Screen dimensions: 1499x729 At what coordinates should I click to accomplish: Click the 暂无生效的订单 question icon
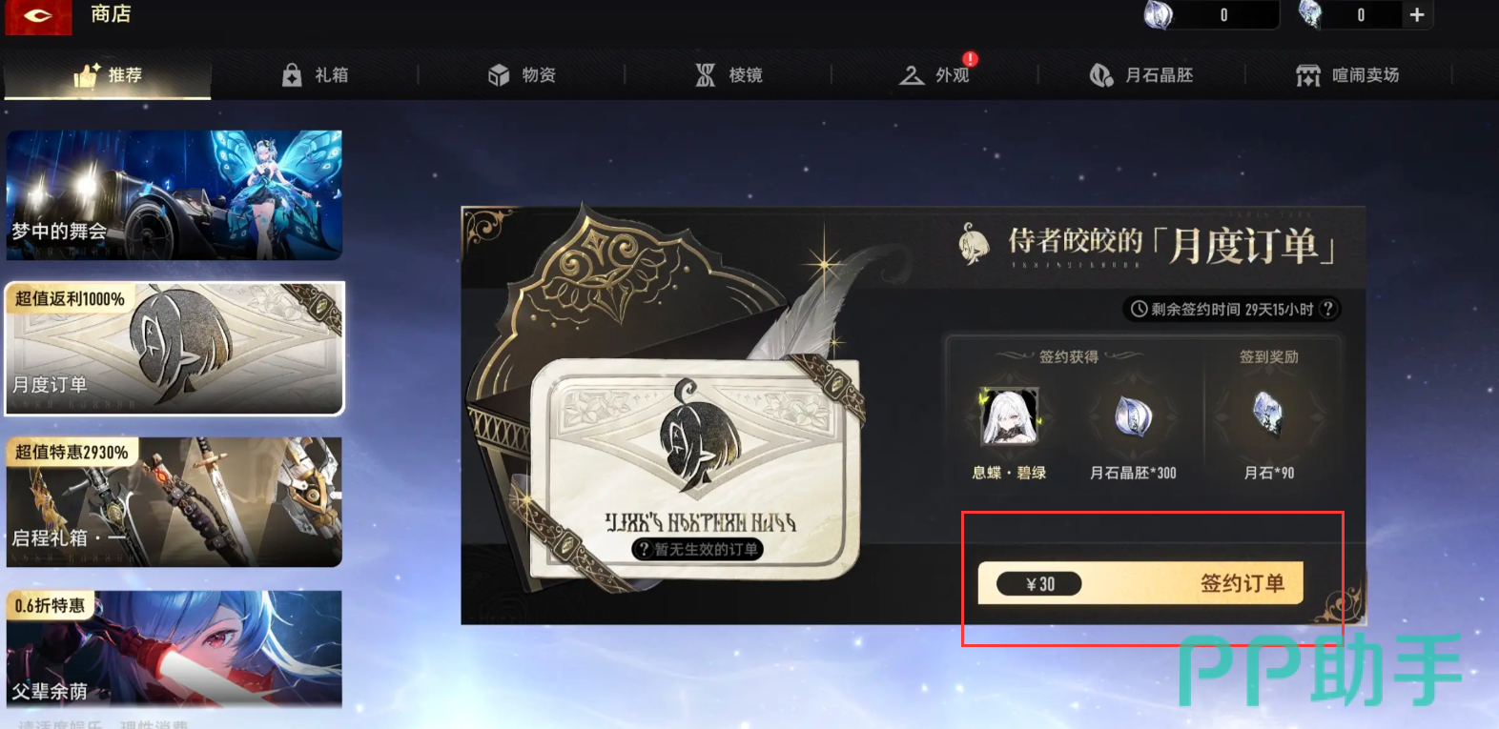644,549
